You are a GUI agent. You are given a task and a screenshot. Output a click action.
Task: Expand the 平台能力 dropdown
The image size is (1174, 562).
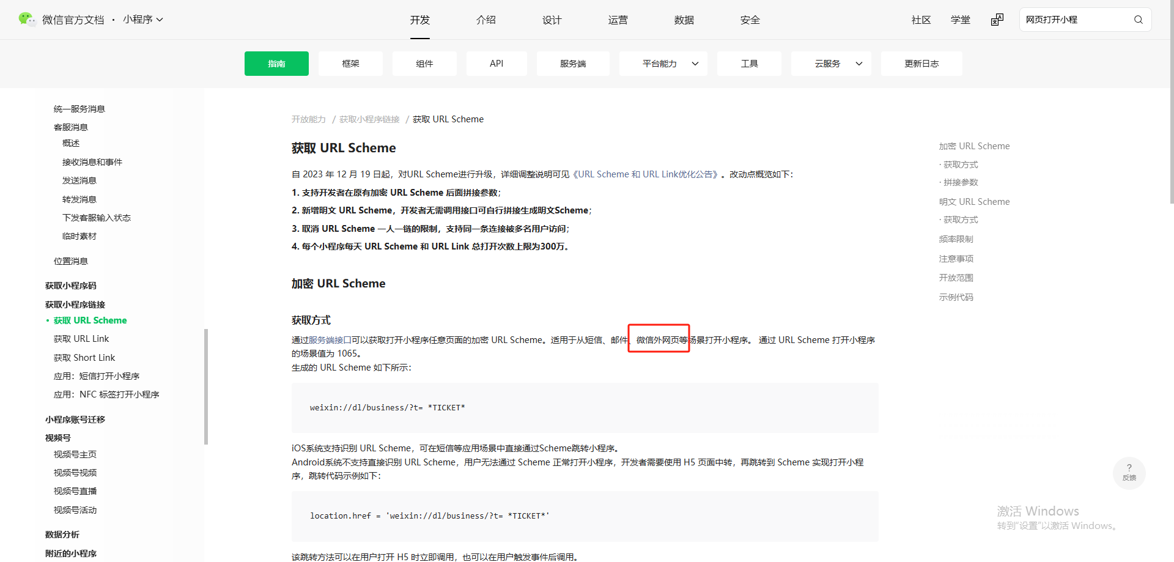click(x=663, y=64)
